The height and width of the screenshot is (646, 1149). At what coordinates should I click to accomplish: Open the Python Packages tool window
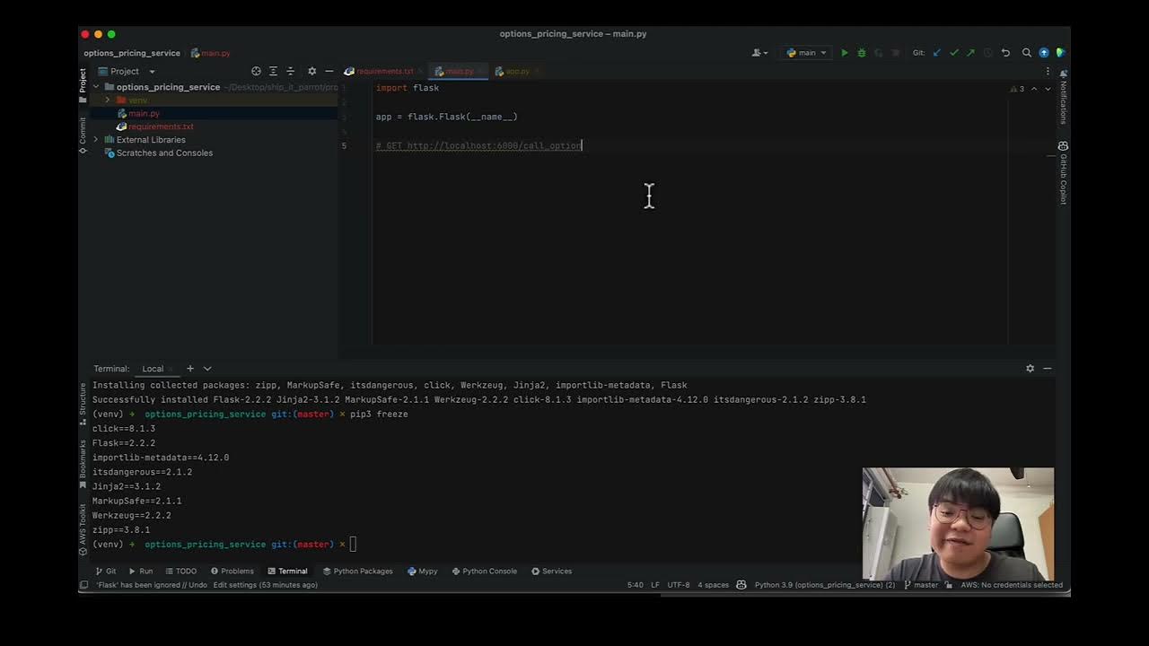(358, 571)
